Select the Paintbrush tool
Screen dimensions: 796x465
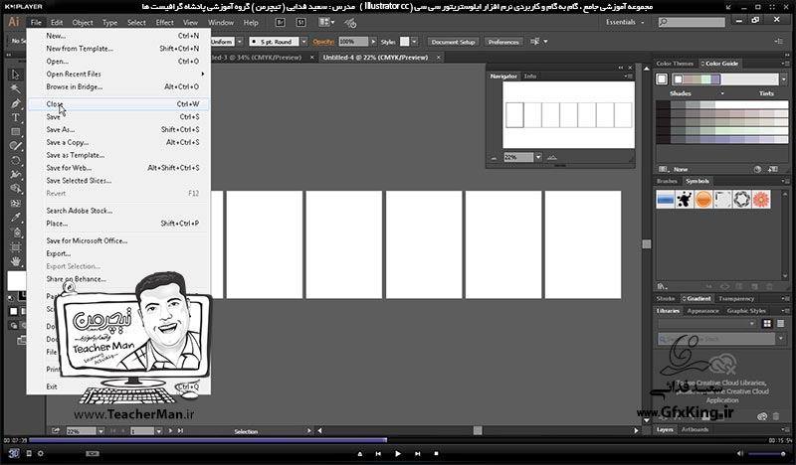click(16, 146)
